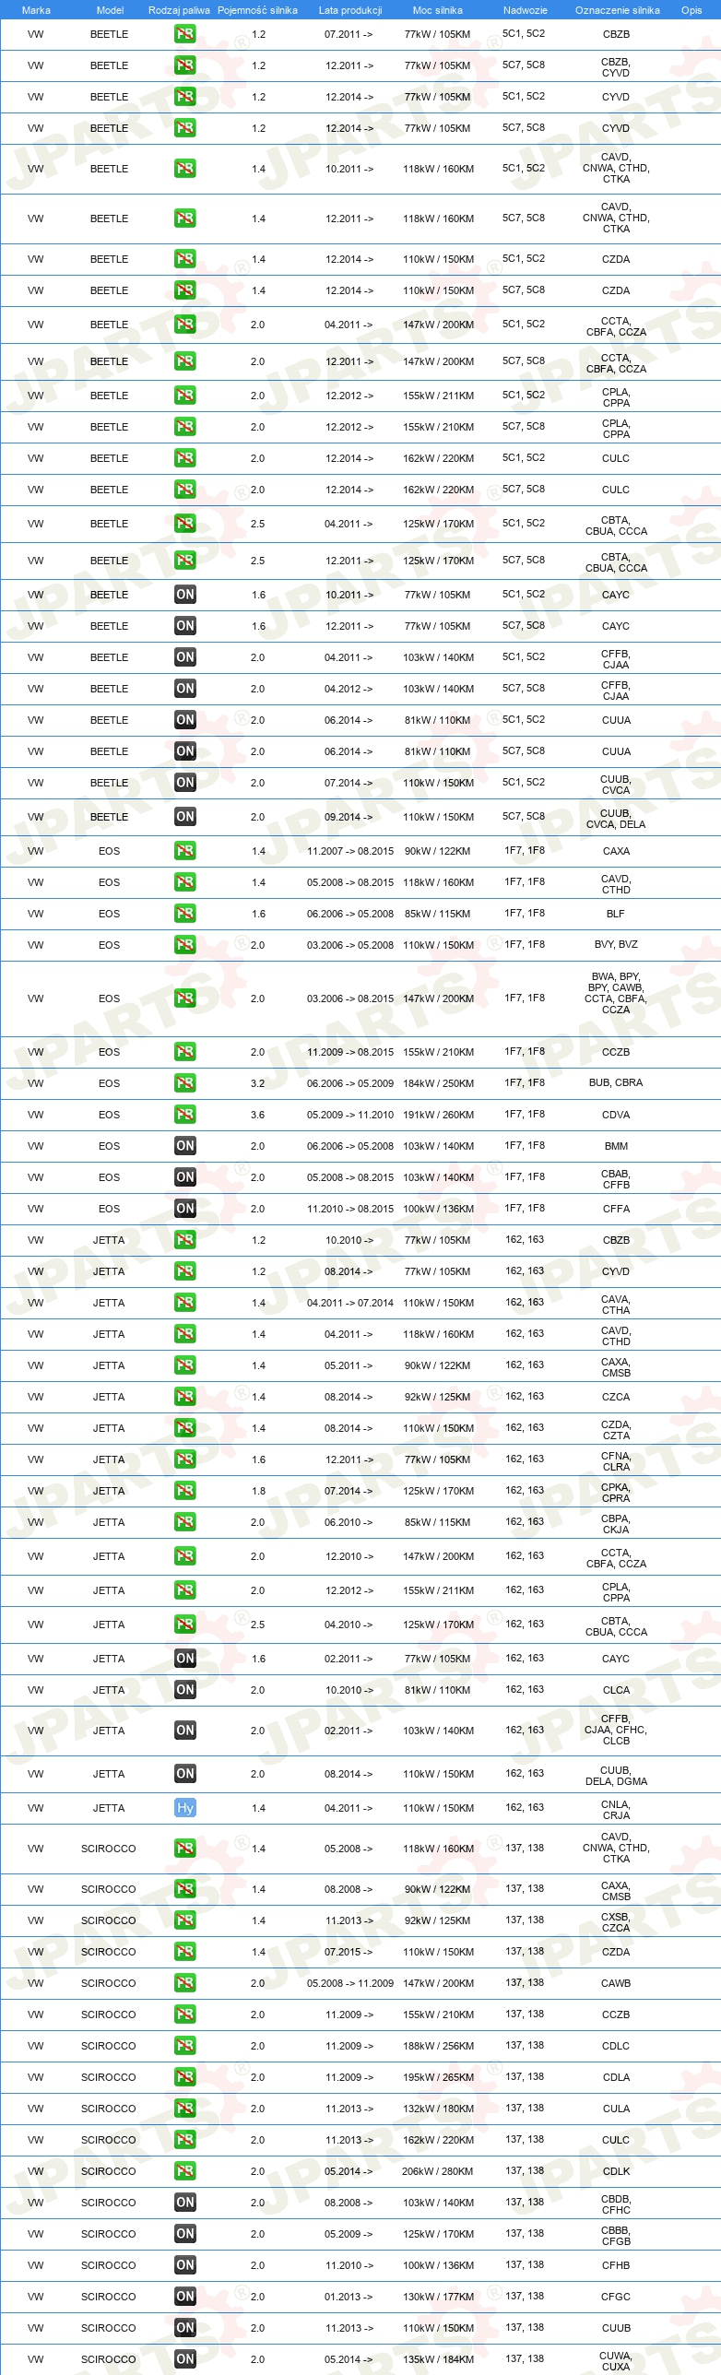Select engine code 'CUWA, CUXA'
Viewport: 721px width, 2375px height.
616,2360
